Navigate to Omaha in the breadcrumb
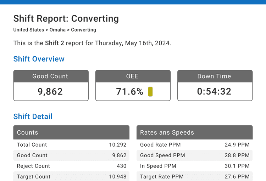 (x=57, y=30)
